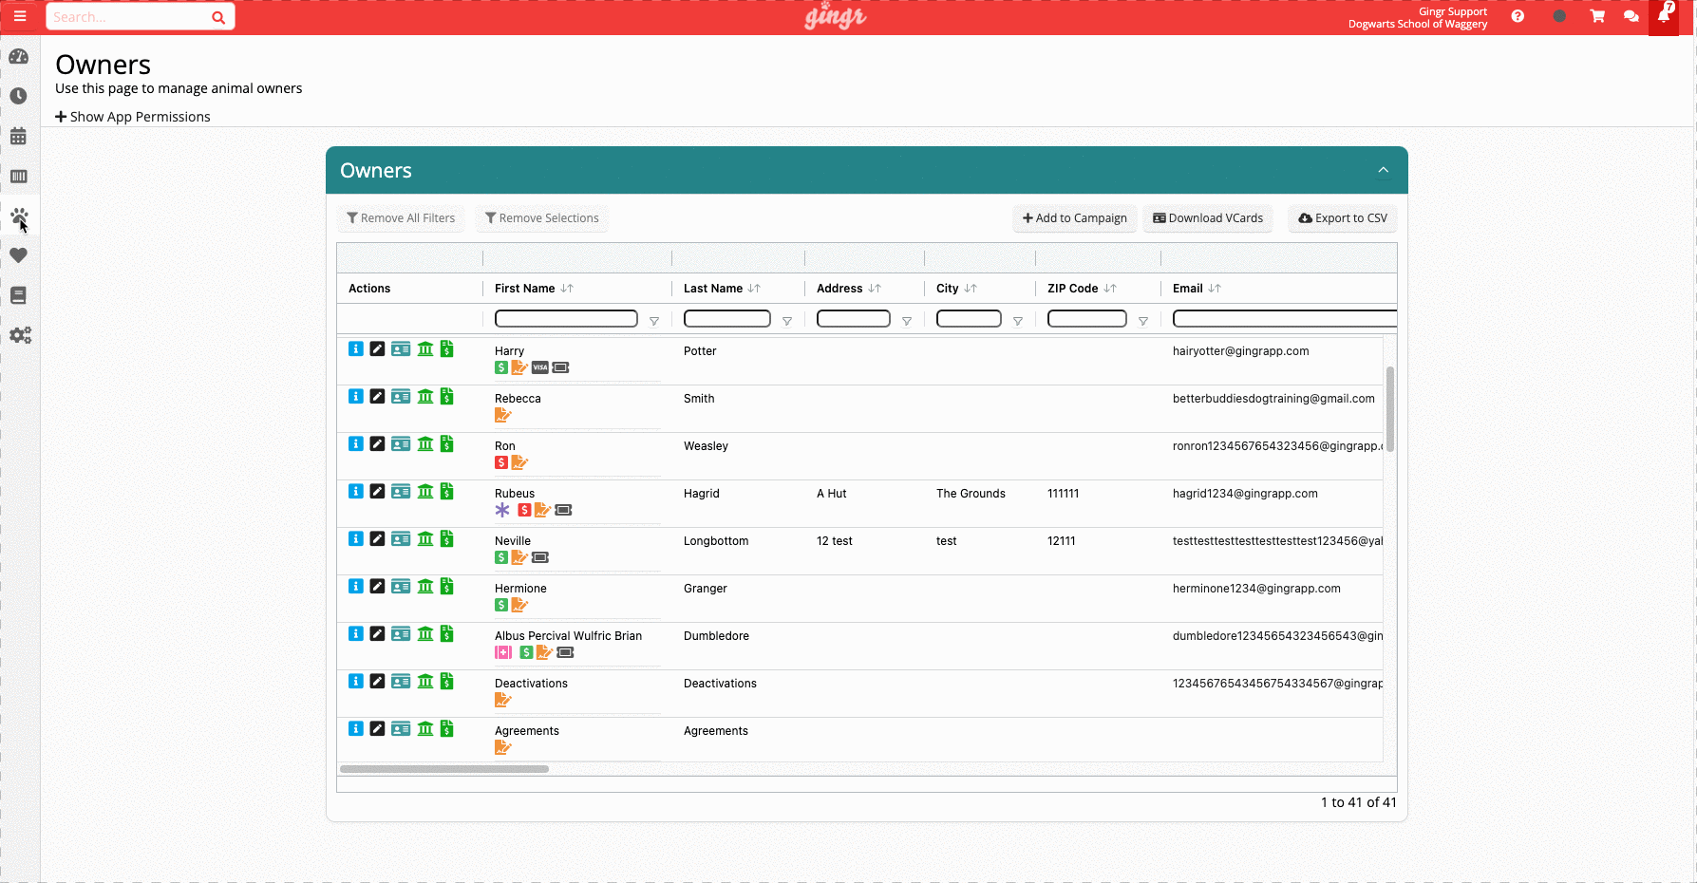The width and height of the screenshot is (1697, 883).
Task: Click into the top Search field
Action: tap(128, 17)
